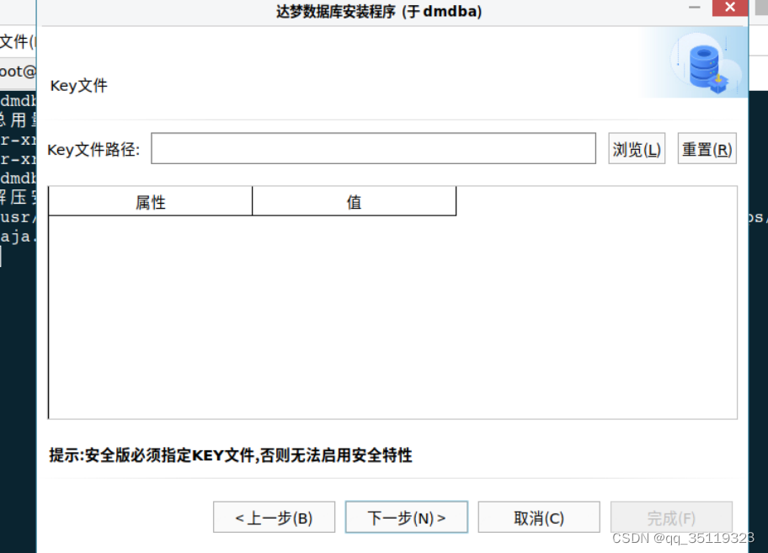
Task: Reset the key path with 重置(R)
Action: pyautogui.click(x=707, y=149)
